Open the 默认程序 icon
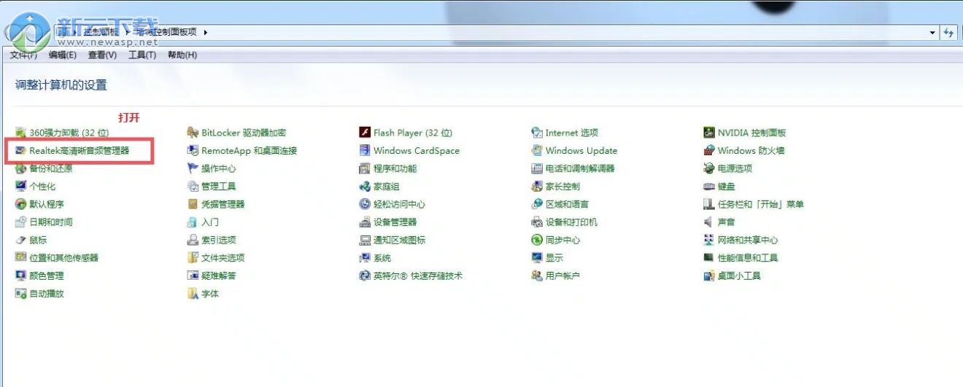 (x=21, y=204)
